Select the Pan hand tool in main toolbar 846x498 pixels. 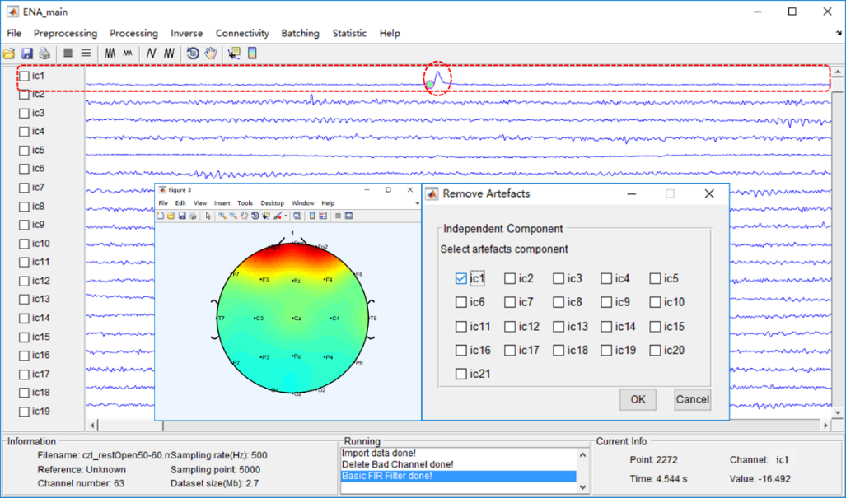pos(211,54)
